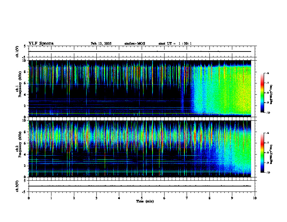
Task: Click the "Time (min)" x-axis label
Action: pos(145,201)
